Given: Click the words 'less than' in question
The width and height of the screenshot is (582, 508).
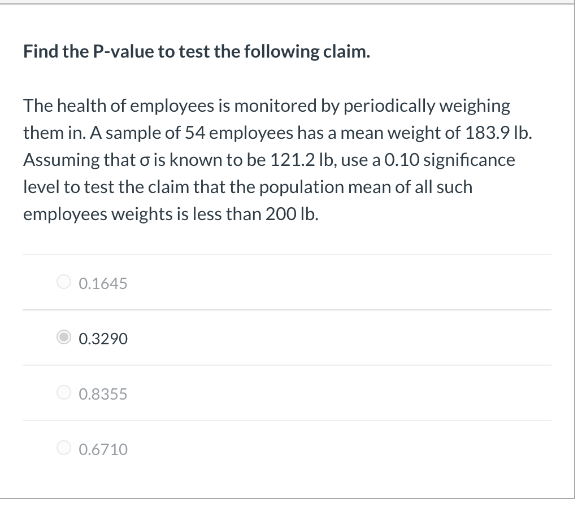Looking at the screenshot, I should [x=229, y=216].
